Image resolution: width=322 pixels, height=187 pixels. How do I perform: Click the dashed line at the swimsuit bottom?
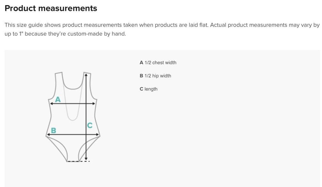coord(78,161)
